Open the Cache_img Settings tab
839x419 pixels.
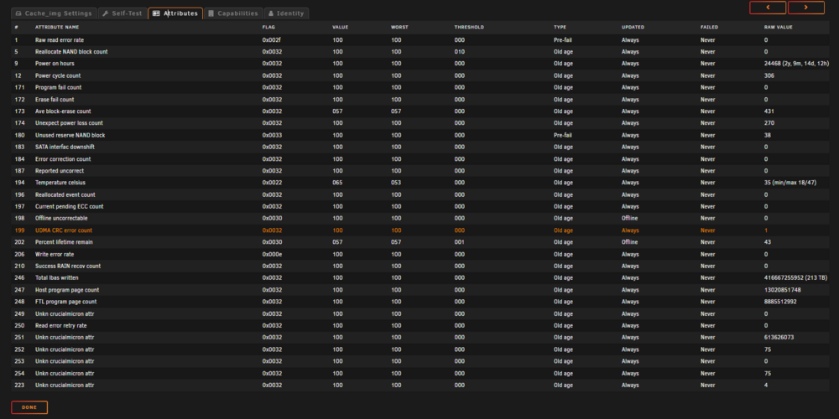(54, 13)
